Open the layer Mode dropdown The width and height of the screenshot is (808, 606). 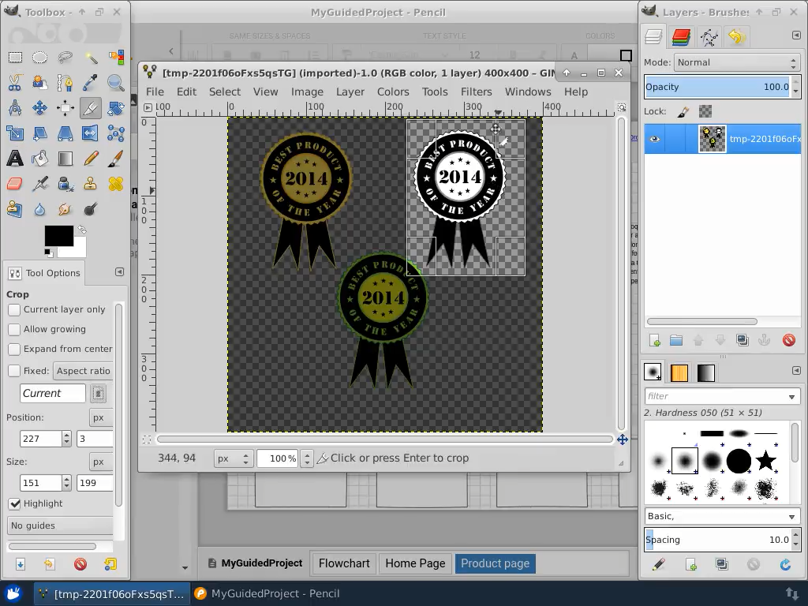coord(737,62)
